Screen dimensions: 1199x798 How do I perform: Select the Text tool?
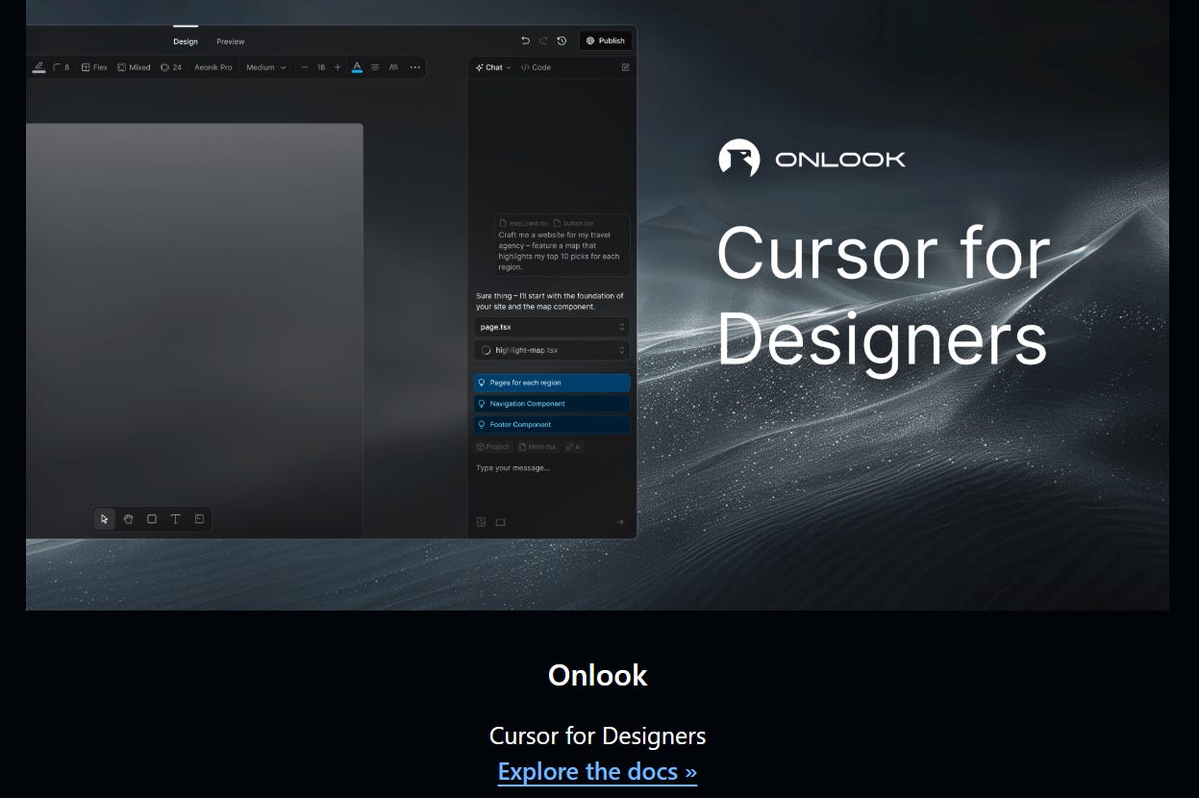[176, 519]
